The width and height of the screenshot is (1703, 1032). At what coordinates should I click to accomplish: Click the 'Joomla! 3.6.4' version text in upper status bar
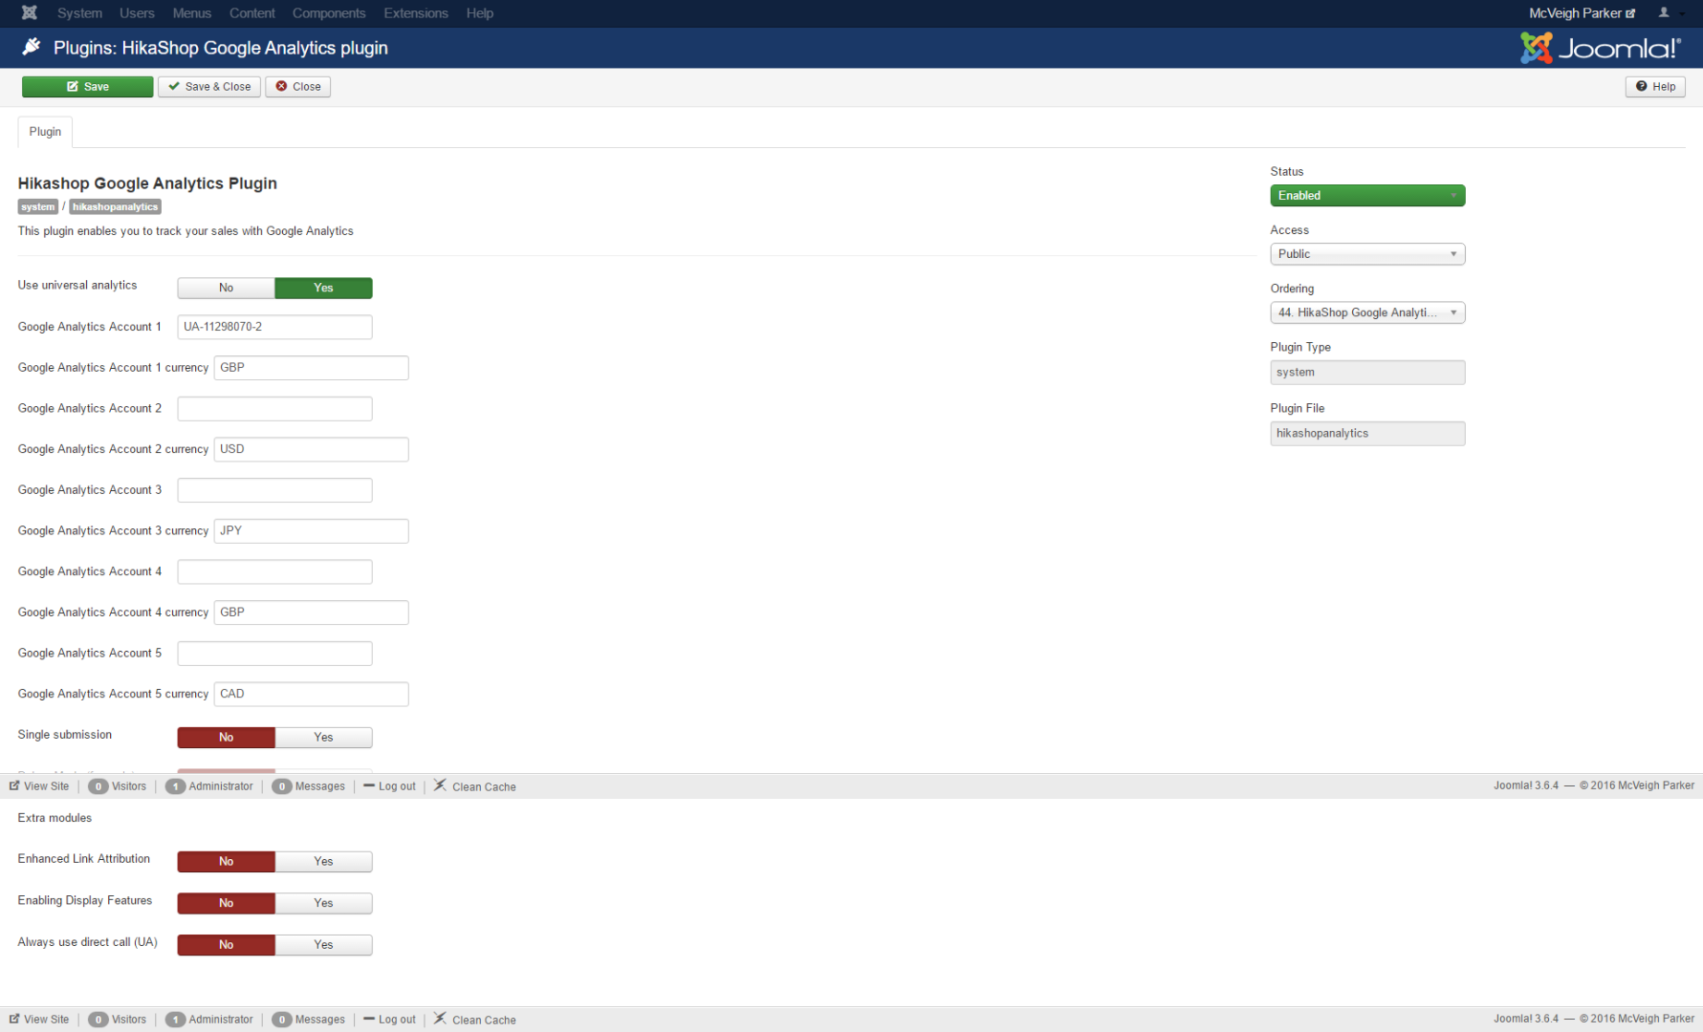pyautogui.click(x=1526, y=785)
